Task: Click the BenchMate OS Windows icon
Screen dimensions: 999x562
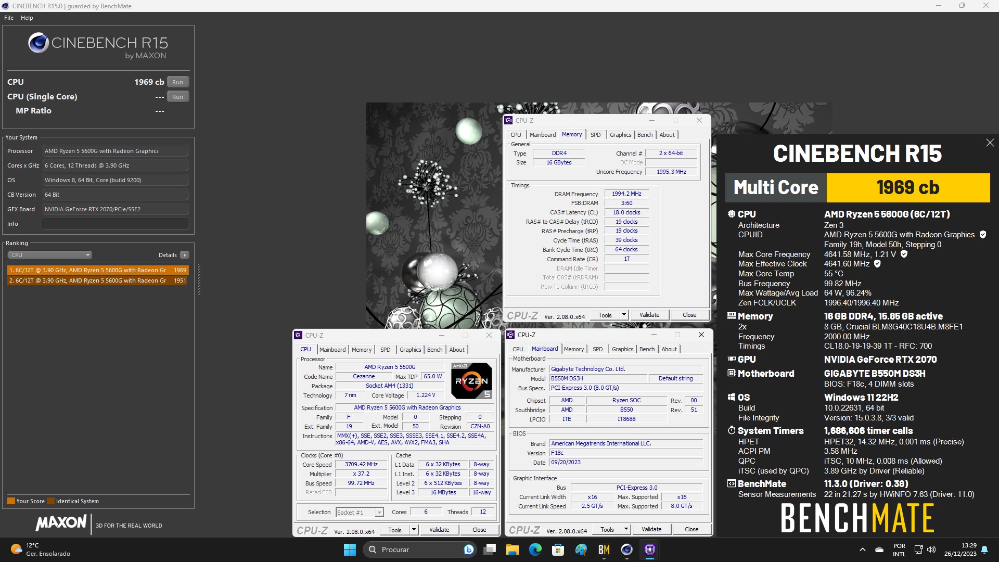Action: pyautogui.click(x=732, y=397)
